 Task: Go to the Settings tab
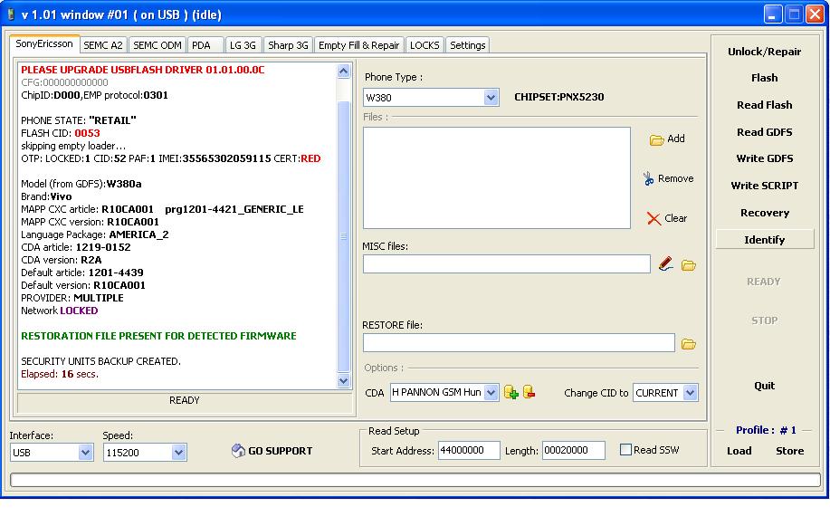[x=467, y=45]
